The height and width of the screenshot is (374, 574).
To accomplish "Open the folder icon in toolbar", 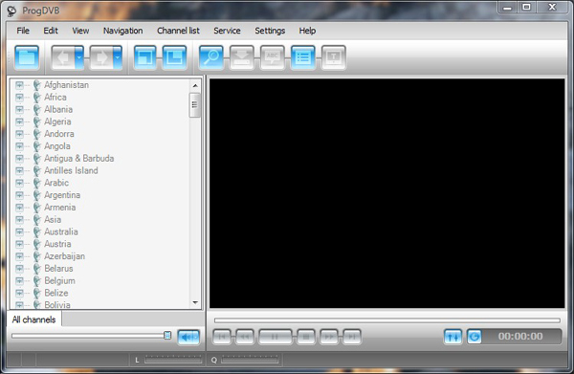I will tap(27, 57).
